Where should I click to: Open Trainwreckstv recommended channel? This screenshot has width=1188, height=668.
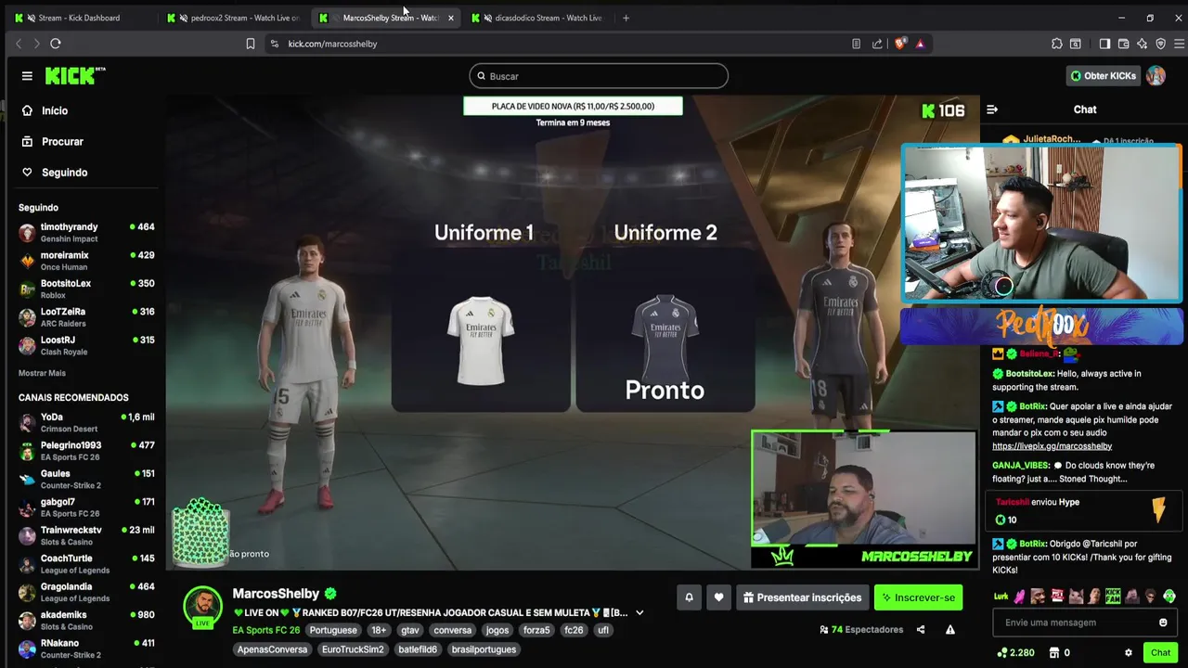(86, 535)
